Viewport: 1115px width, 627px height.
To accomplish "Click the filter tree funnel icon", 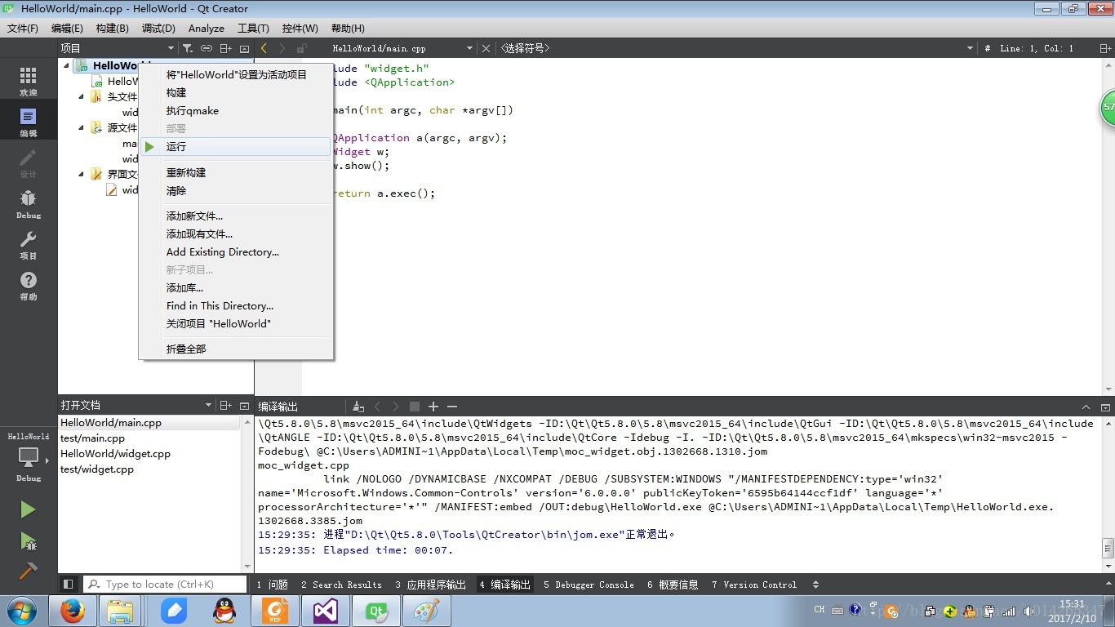I will pyautogui.click(x=187, y=48).
